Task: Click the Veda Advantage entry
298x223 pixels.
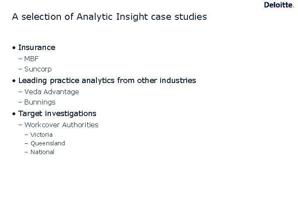Action: (x=51, y=92)
